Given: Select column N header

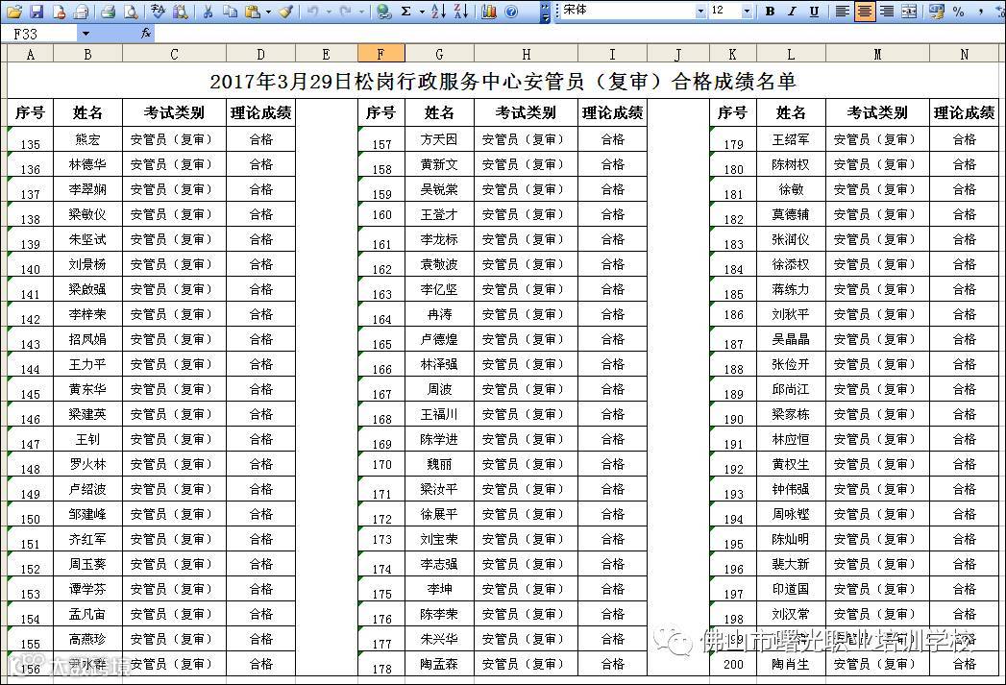Looking at the screenshot, I should [x=964, y=54].
